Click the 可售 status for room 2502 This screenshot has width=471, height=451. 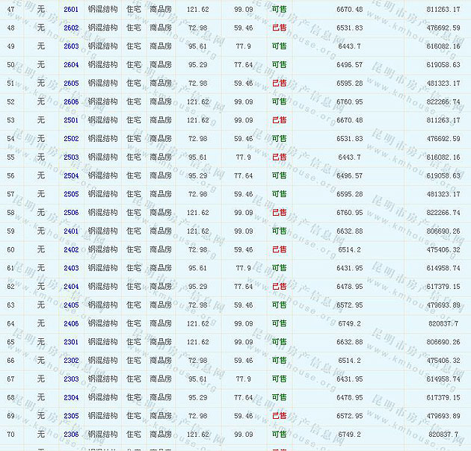(x=279, y=139)
